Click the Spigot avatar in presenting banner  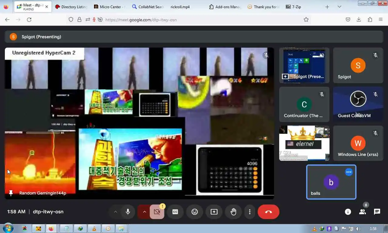tap(13, 37)
